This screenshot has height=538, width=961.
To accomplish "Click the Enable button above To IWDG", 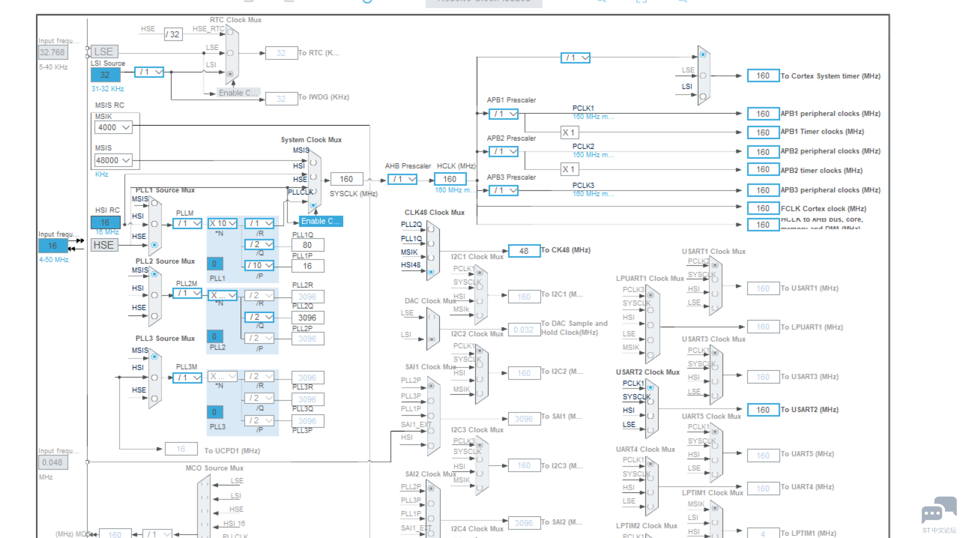I will coord(238,92).
